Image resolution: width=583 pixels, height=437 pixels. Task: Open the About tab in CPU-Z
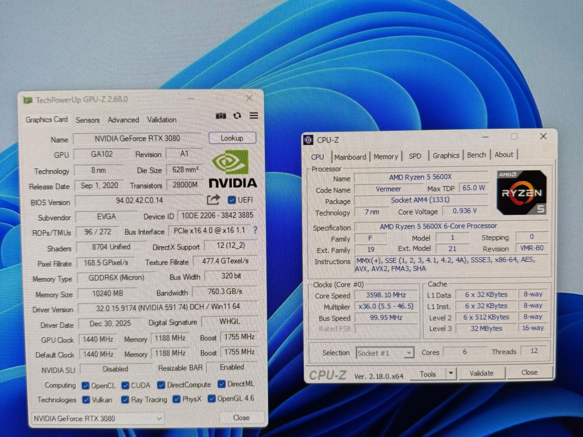(x=504, y=154)
